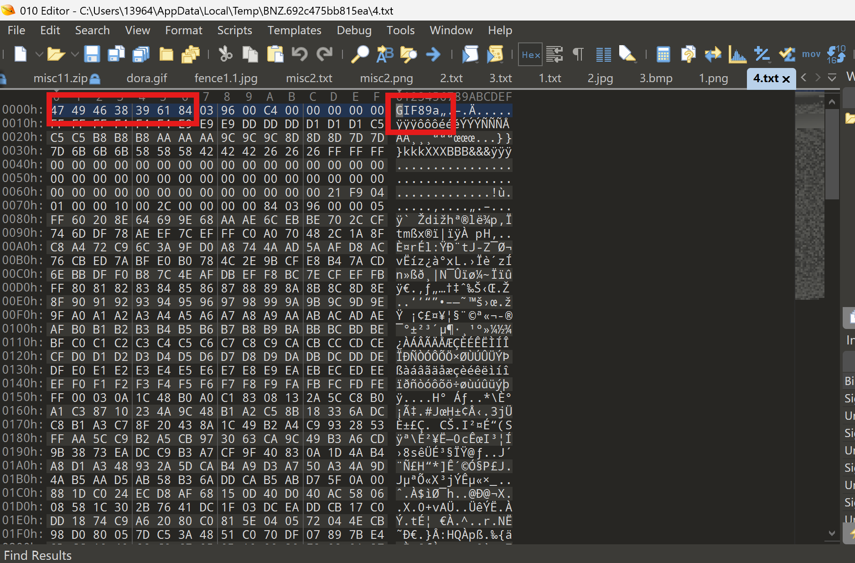Click the Save All icon
855x563 pixels.
141,54
